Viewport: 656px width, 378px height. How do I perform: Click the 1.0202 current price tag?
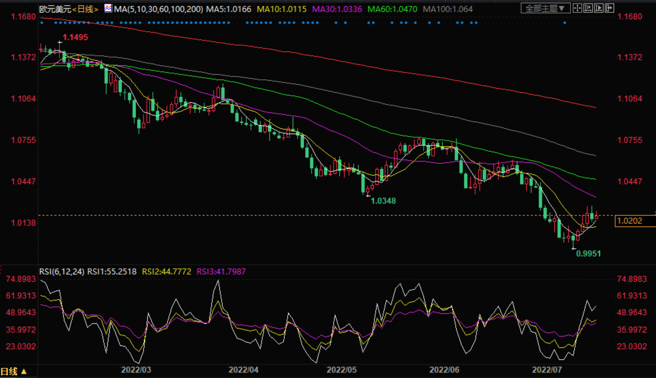(x=630, y=221)
